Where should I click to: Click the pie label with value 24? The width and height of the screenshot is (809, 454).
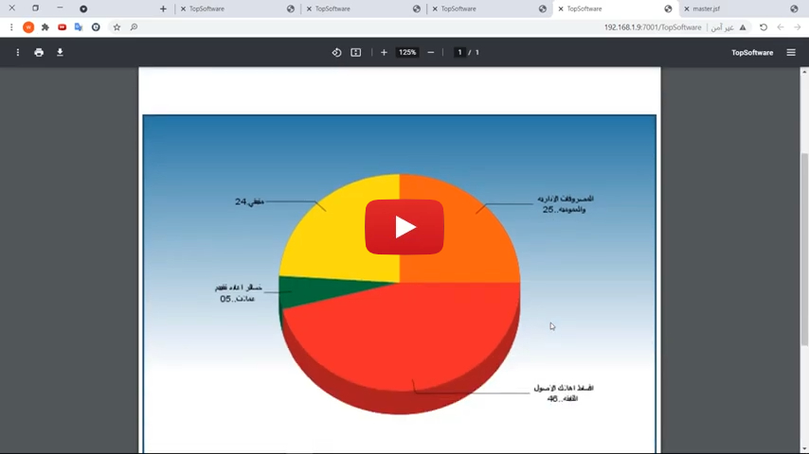coord(250,202)
